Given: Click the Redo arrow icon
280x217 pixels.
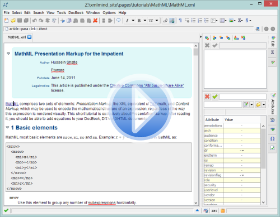Looking at the screenshot, I should click(x=41, y=21).
